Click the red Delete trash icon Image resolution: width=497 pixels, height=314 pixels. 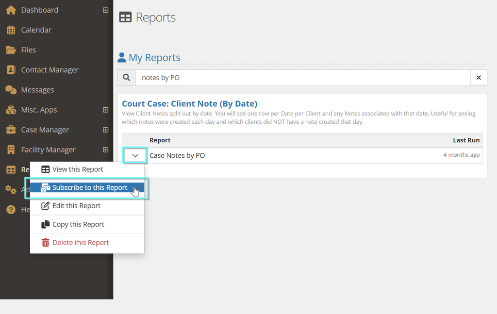[x=45, y=243]
